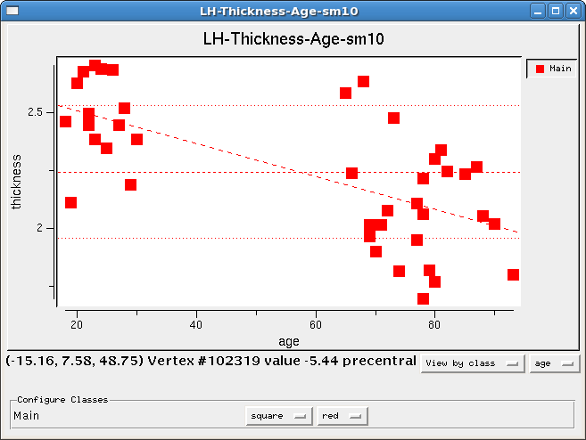Close the LH-Thickness-Age-sm10 window
This screenshot has height=440, width=586.
pyautogui.click(x=573, y=11)
